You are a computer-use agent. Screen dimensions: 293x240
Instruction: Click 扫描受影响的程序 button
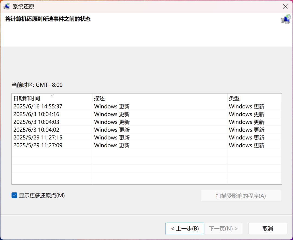(241, 196)
